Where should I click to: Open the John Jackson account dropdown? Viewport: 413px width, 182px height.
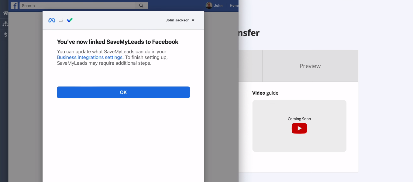pos(180,20)
